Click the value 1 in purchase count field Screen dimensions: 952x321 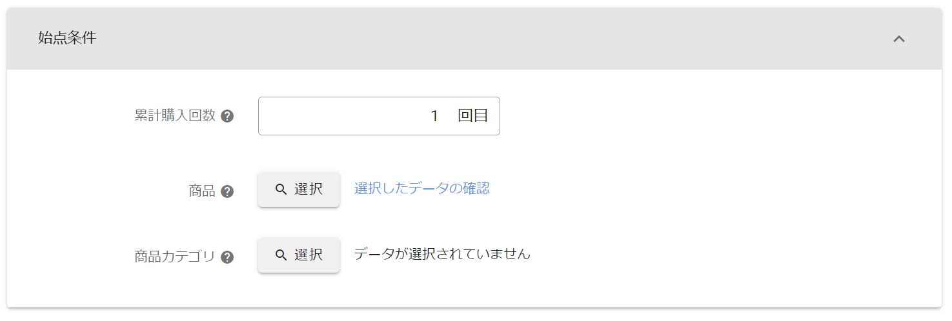[434, 116]
